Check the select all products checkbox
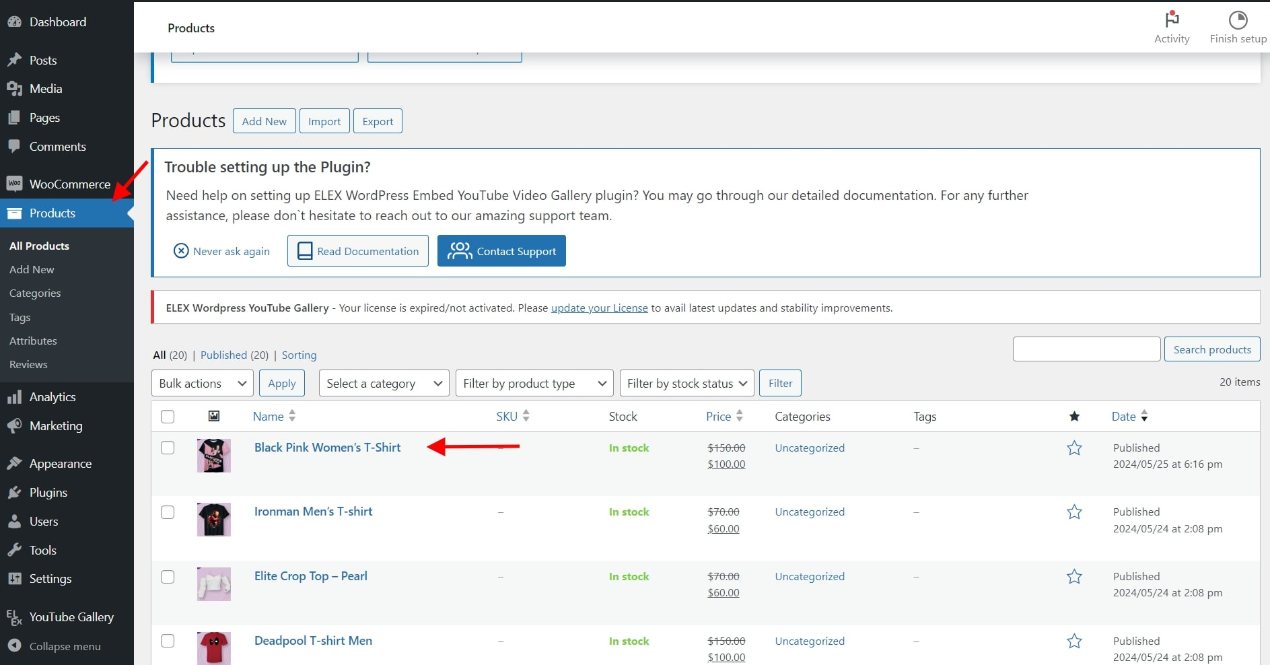1270x665 pixels. [168, 417]
